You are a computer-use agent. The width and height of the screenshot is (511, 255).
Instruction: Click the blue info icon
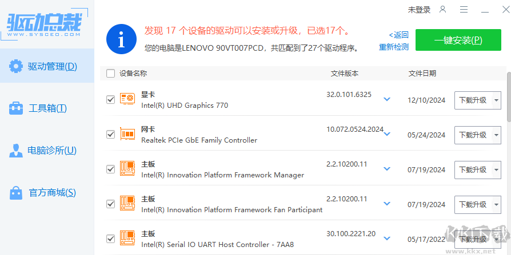click(121, 39)
